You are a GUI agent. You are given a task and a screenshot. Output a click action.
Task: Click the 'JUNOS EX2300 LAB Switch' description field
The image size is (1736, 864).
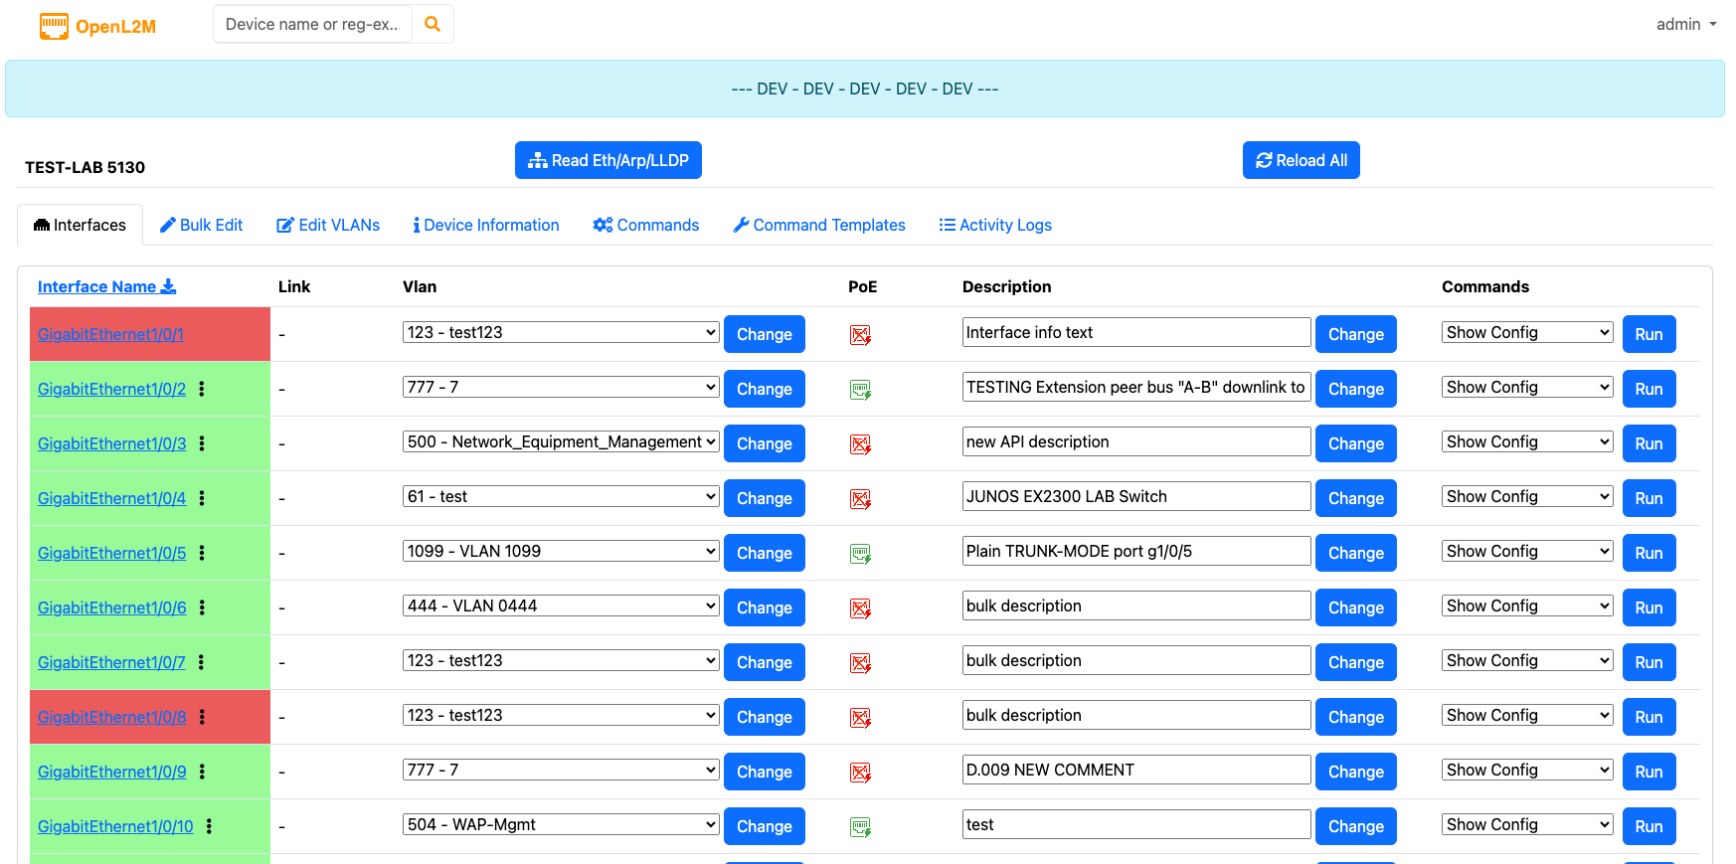(1136, 496)
